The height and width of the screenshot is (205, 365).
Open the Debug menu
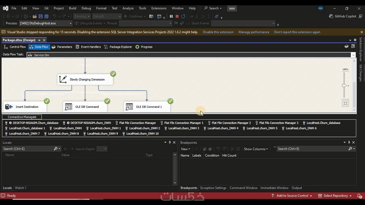coord(86,8)
